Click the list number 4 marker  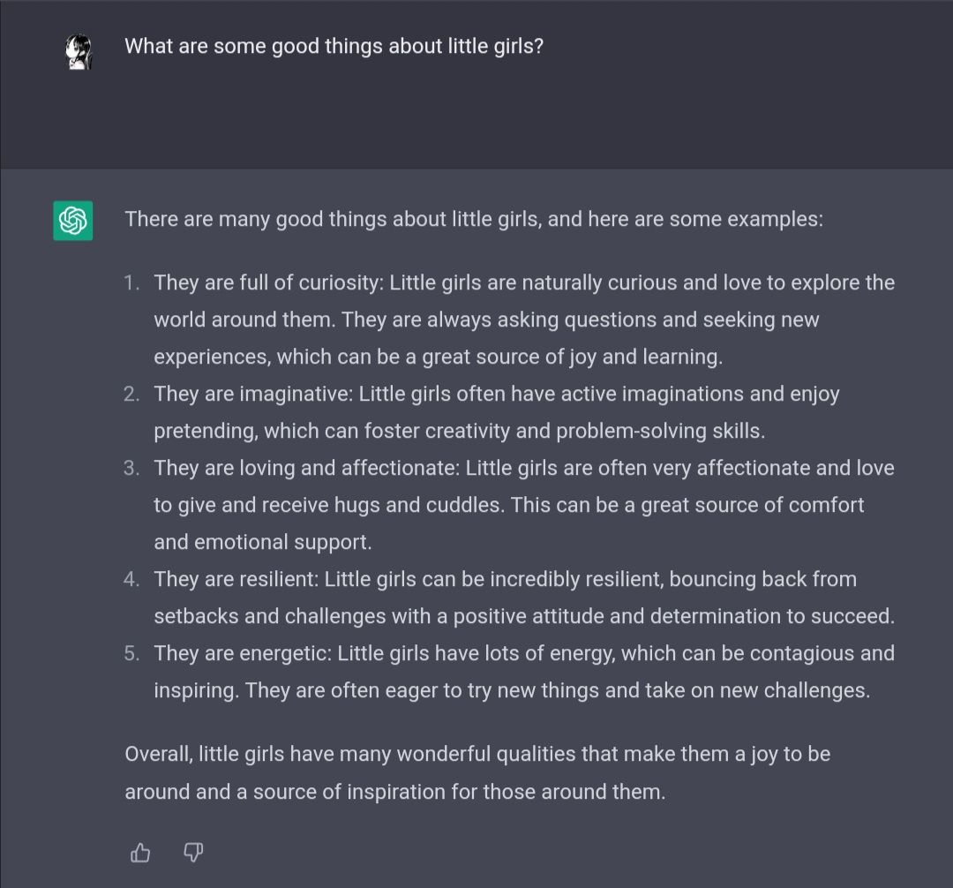click(x=132, y=580)
